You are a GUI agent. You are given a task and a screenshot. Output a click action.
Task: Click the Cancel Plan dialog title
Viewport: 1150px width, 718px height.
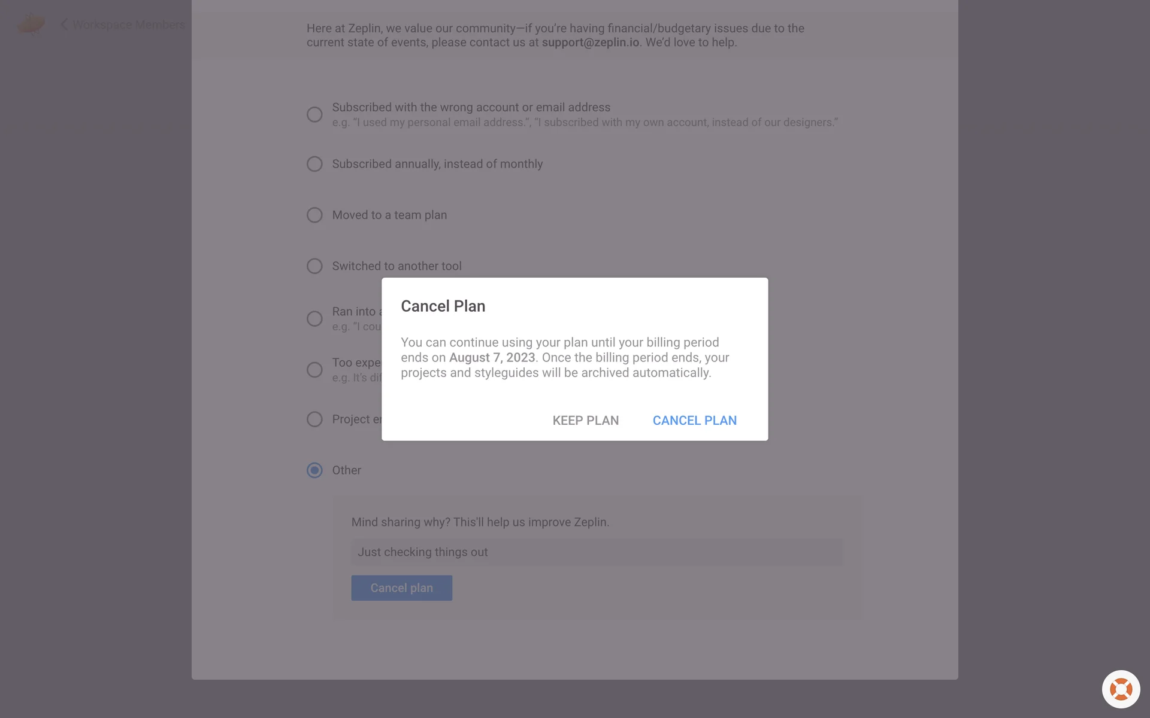click(443, 306)
